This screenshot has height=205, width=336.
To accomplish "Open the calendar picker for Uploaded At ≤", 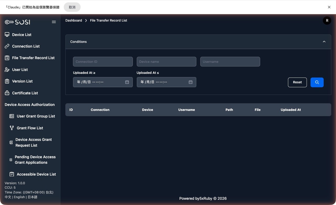I will coord(191,82).
